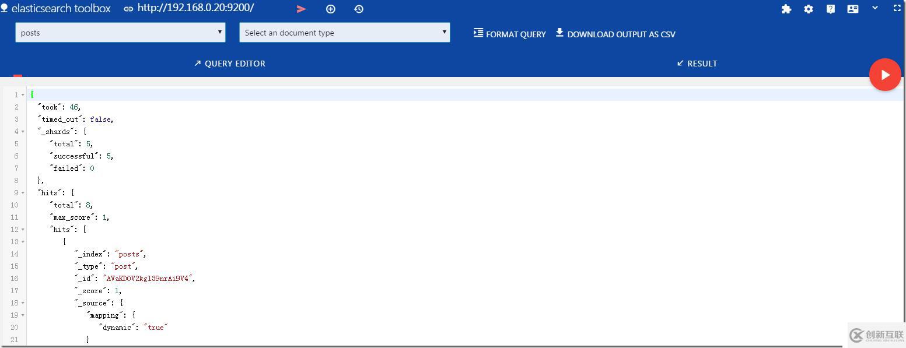
Task: Open the help question mark icon
Action: tap(831, 9)
